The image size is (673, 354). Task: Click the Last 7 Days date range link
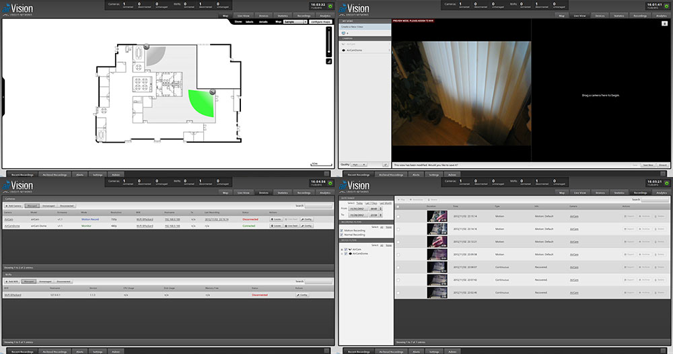[x=371, y=203]
